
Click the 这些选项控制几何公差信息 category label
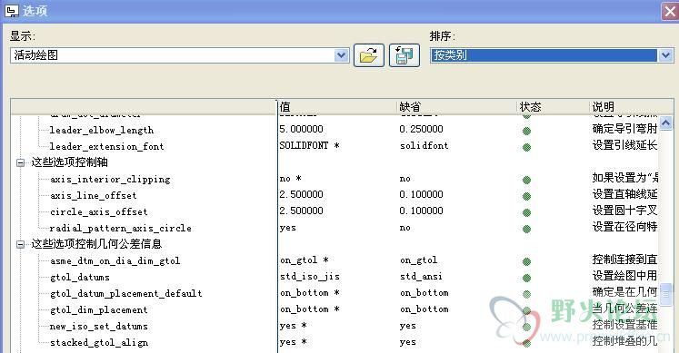click(x=96, y=244)
